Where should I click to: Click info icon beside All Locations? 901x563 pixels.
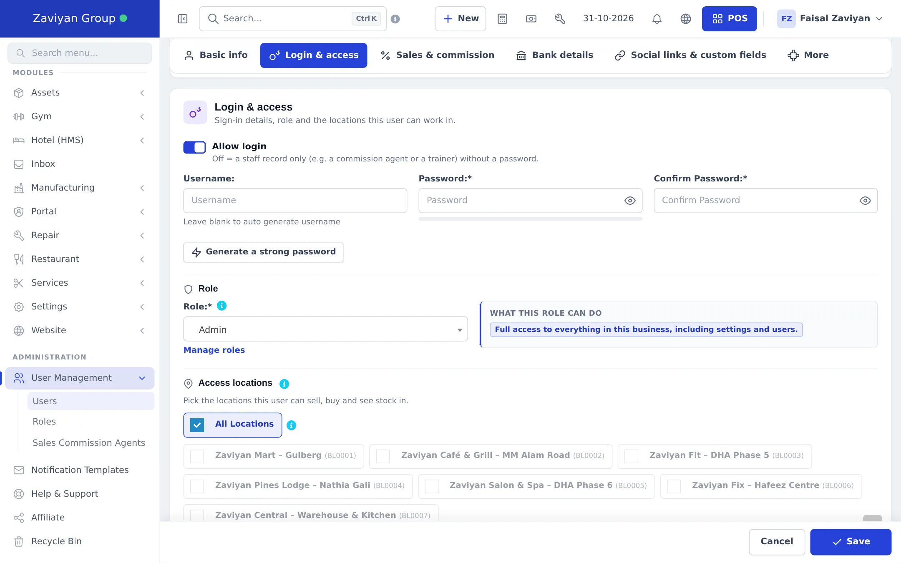pyautogui.click(x=292, y=425)
